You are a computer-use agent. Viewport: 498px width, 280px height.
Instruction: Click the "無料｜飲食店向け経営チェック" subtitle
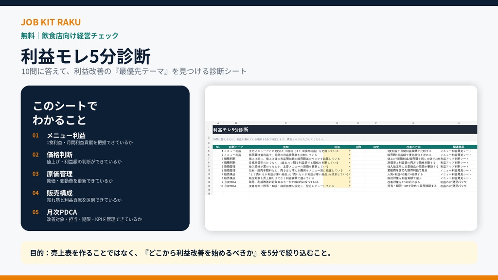click(70, 35)
